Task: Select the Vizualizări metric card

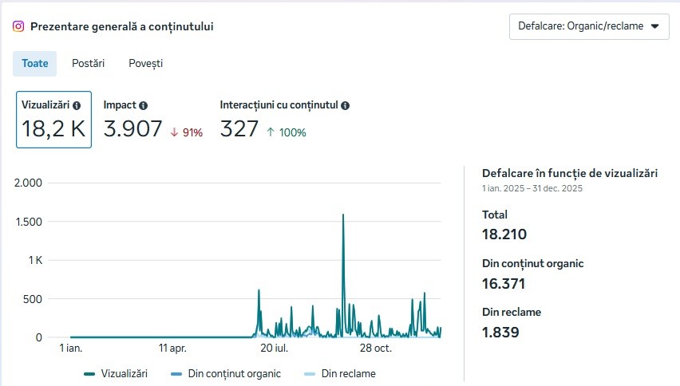Action: click(x=53, y=120)
